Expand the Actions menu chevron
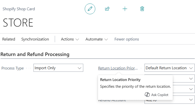This screenshot has height=110, width=195. tap(77, 39)
